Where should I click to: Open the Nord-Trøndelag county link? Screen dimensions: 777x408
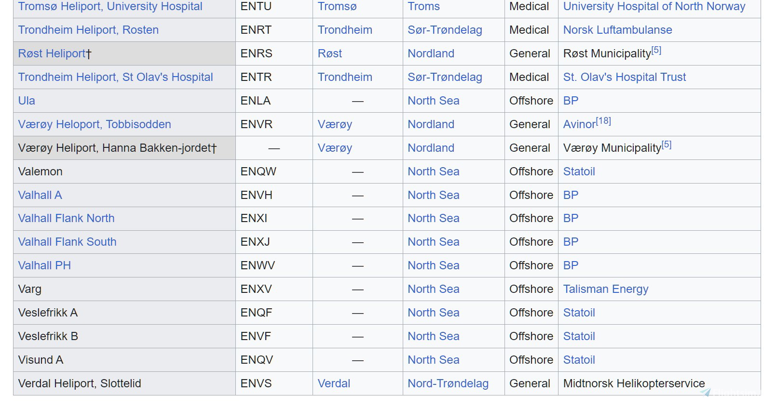click(x=448, y=383)
